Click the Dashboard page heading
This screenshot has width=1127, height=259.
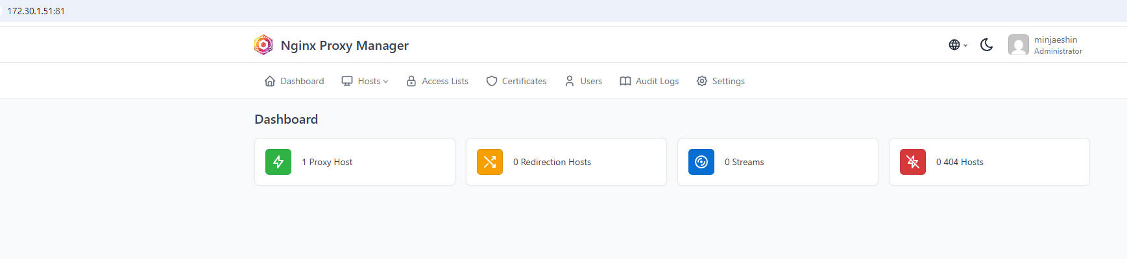[286, 119]
